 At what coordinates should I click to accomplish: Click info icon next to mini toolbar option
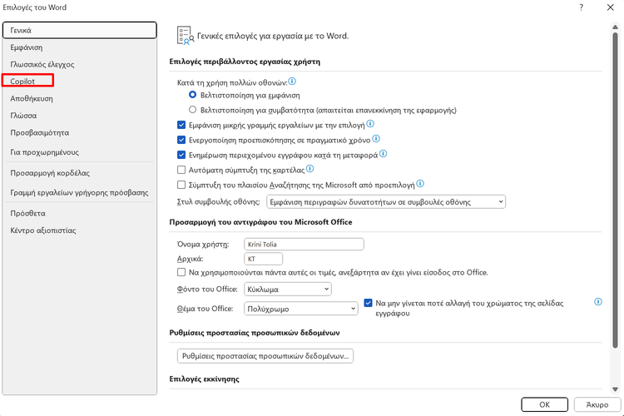[370, 124]
